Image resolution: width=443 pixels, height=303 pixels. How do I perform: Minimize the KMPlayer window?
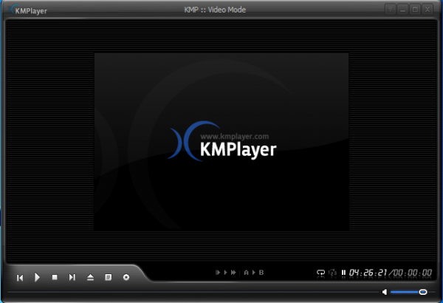point(402,10)
